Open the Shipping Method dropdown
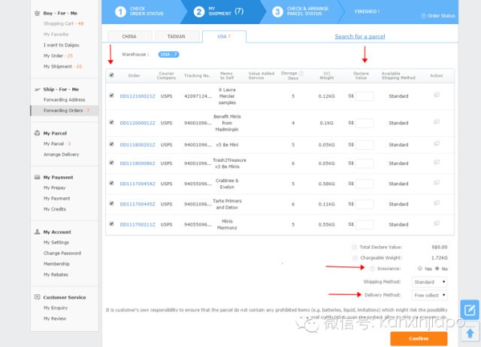 431,282
